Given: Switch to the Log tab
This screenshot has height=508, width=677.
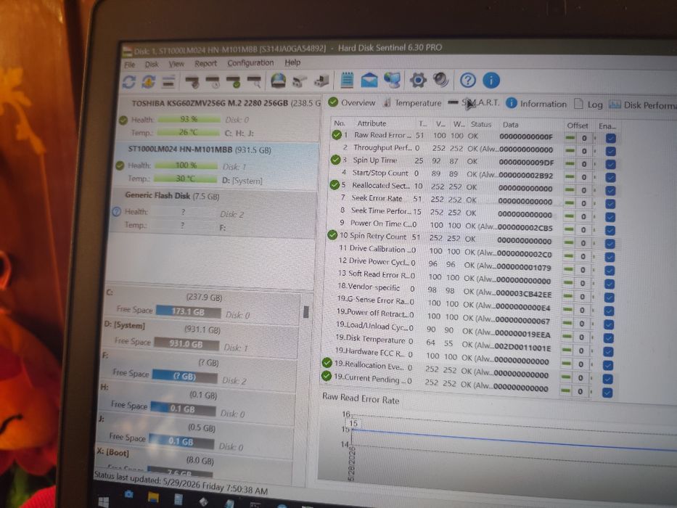Looking at the screenshot, I should pos(588,104).
